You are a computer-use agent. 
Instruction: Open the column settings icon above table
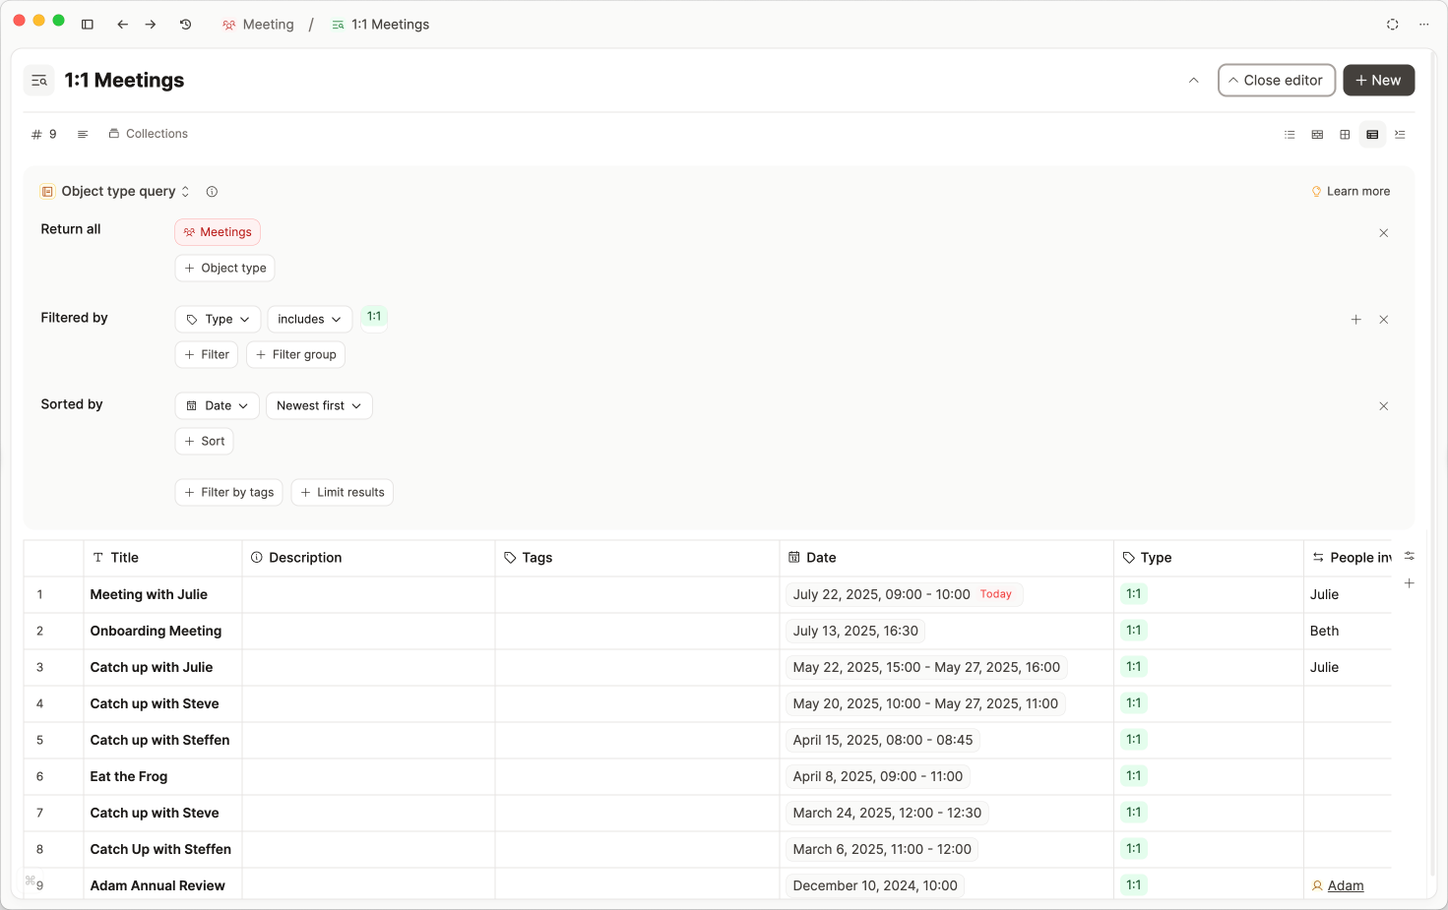pyautogui.click(x=1410, y=557)
